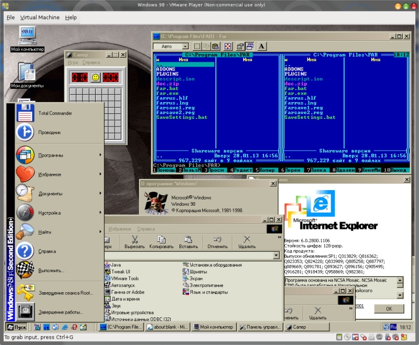This screenshot has width=419, height=345.
Task: Click the smiley face in Сапер
Action: [95, 77]
